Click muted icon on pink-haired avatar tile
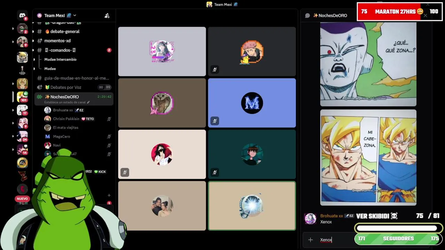The image size is (445, 250). (215, 69)
